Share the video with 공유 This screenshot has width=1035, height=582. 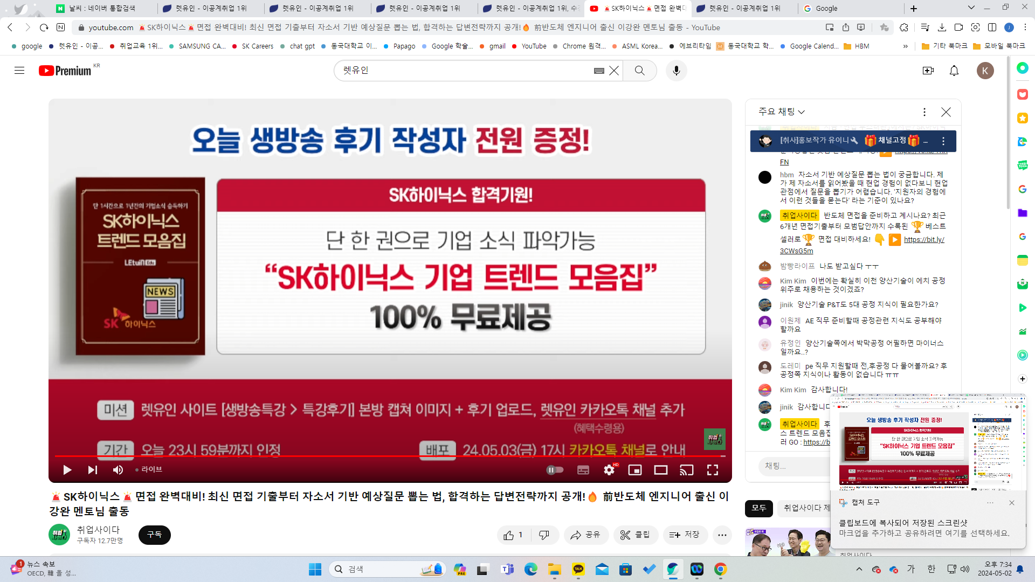[586, 535]
